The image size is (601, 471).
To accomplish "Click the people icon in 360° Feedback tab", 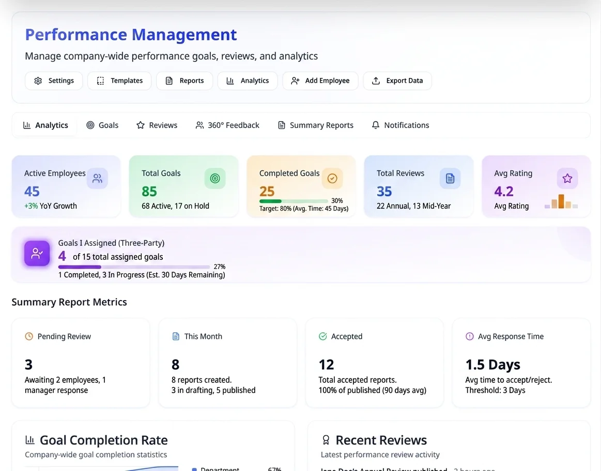I will pos(199,125).
